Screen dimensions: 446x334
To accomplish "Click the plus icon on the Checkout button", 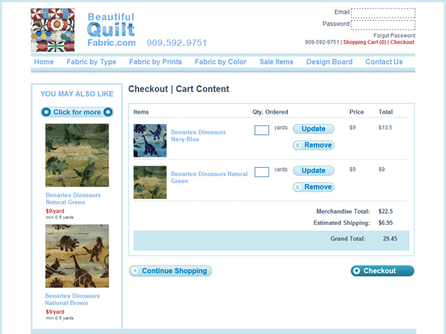I will pos(356,271).
